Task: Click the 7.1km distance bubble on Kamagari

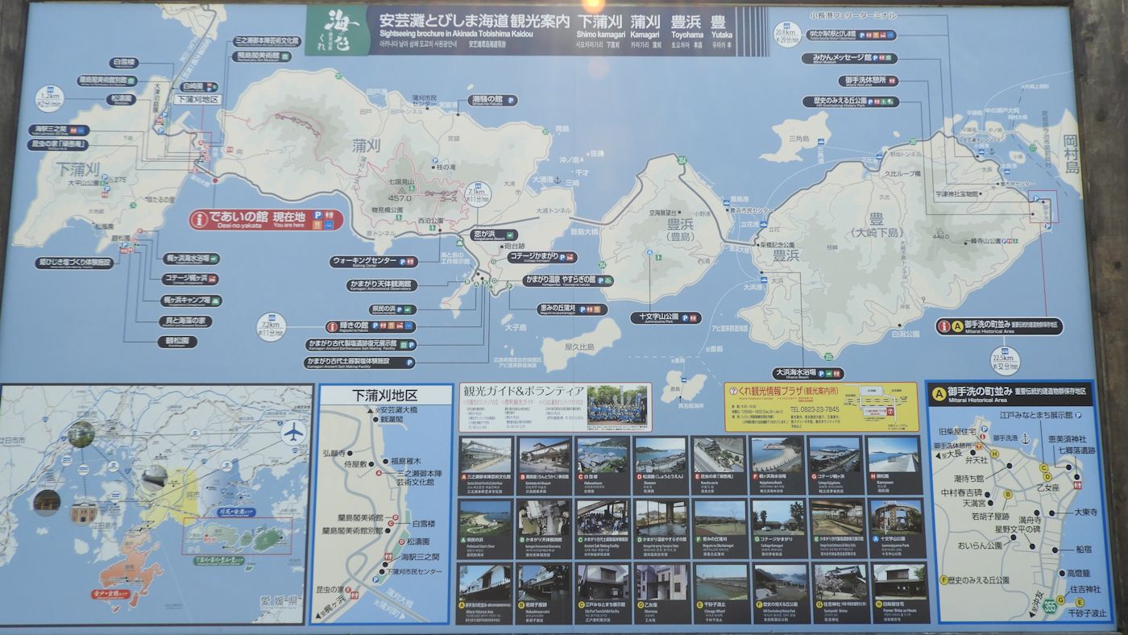Action: click(476, 196)
